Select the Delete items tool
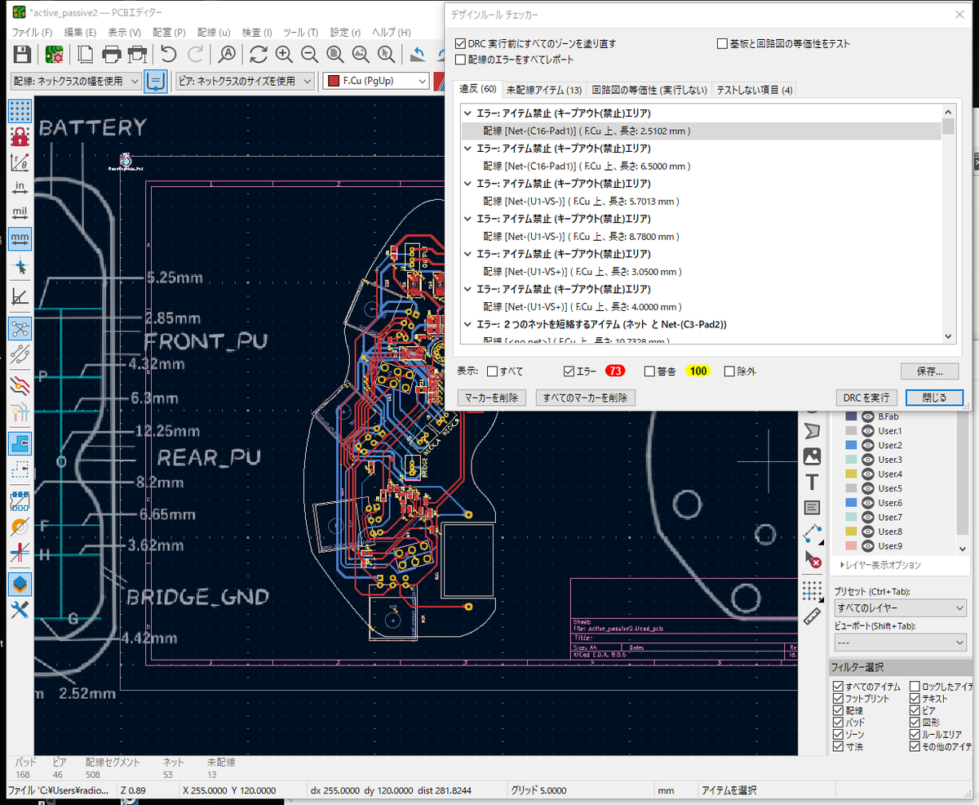This screenshot has height=805, width=979. point(812,560)
